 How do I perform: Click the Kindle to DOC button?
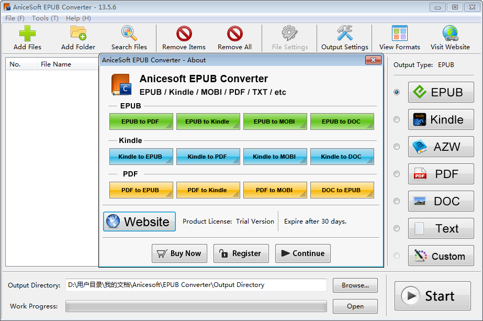click(342, 157)
